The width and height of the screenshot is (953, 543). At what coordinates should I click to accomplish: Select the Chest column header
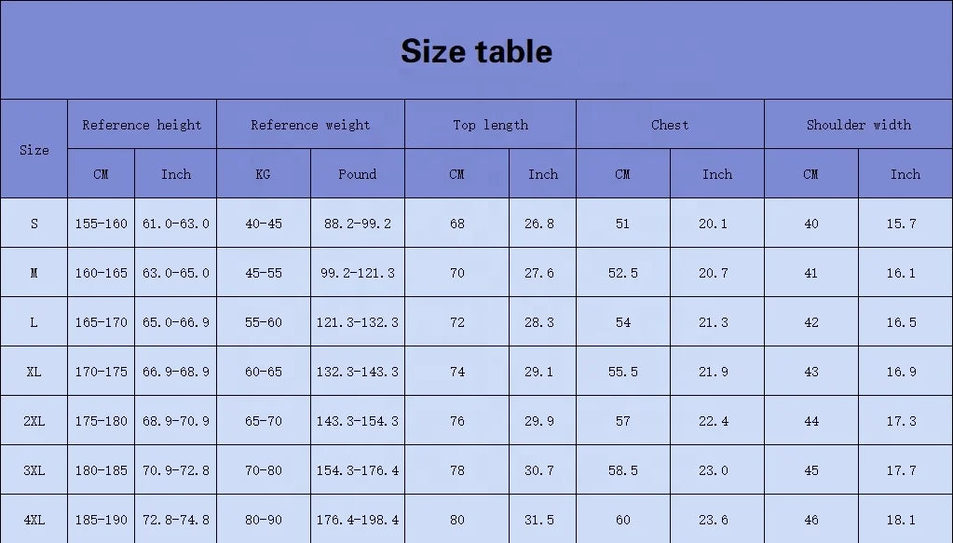(x=670, y=125)
